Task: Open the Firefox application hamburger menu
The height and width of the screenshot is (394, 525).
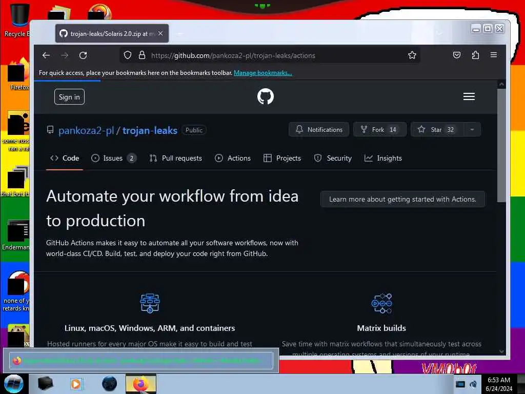Action: 494,54
